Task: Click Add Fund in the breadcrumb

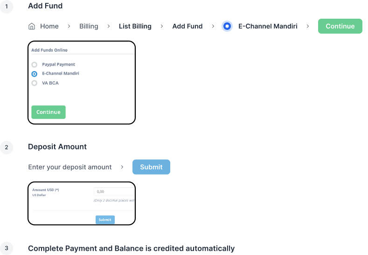Action: (x=187, y=26)
